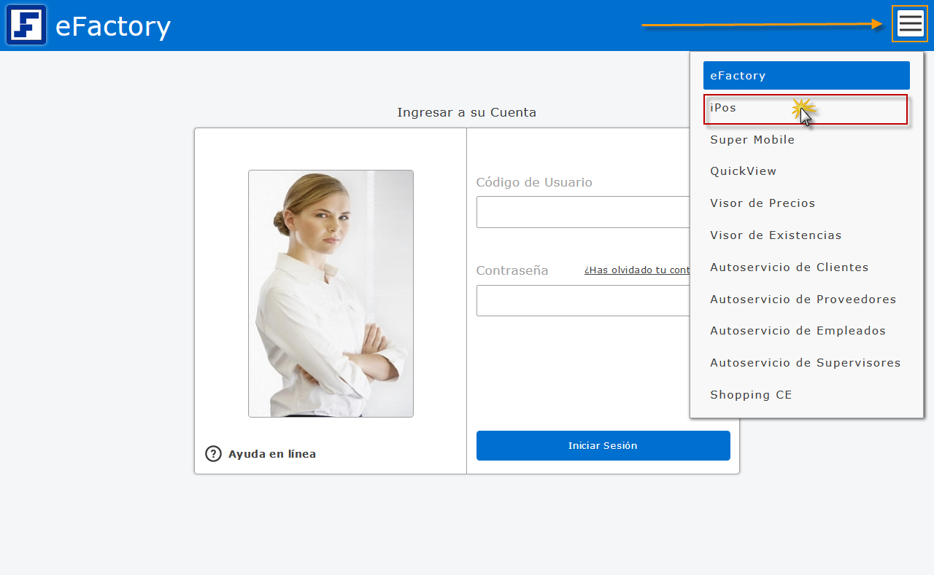934x575 pixels.
Task: Open the forgotten password link
Action: [636, 270]
